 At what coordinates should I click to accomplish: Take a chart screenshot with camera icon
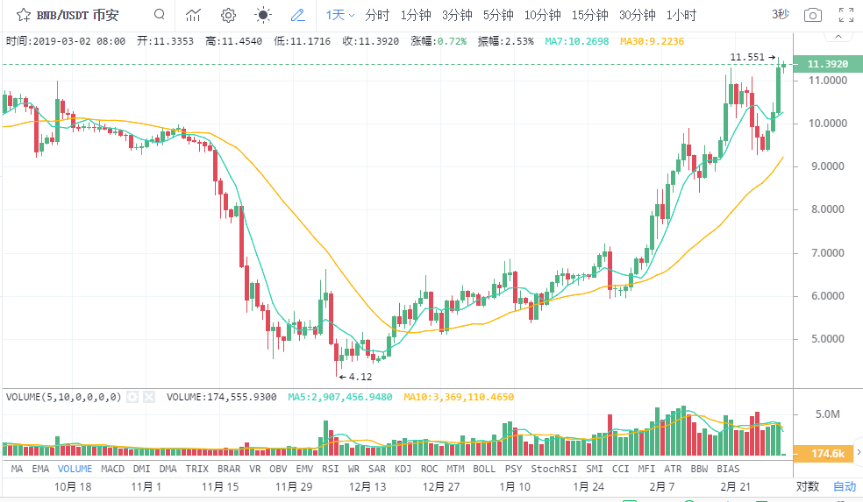tap(813, 15)
